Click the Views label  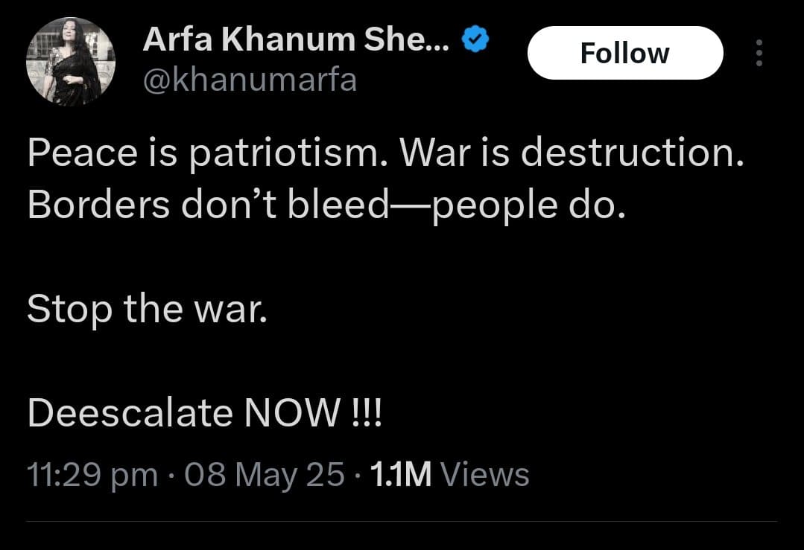(485, 474)
